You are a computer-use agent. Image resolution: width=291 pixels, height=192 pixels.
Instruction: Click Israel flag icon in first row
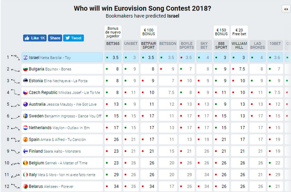pyautogui.click(x=26, y=58)
